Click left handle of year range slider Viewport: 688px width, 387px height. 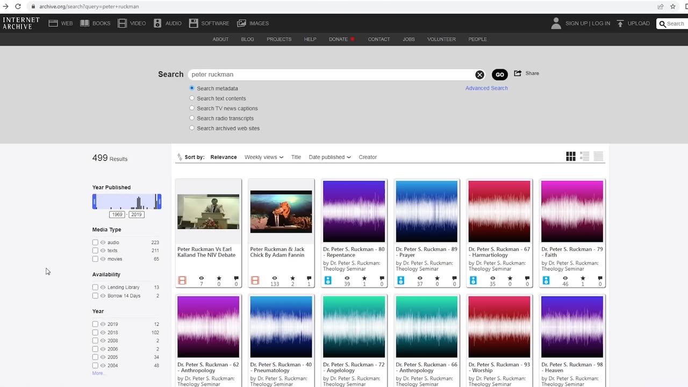(95, 202)
